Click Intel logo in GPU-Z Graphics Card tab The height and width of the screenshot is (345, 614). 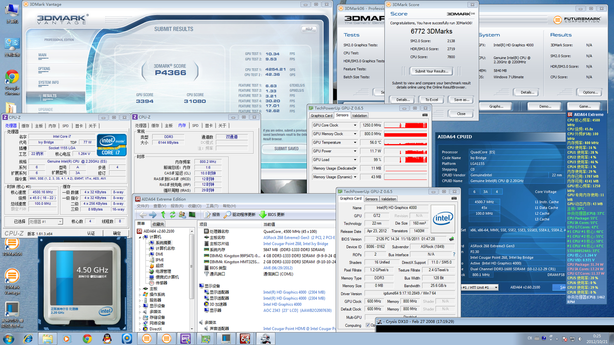(443, 219)
